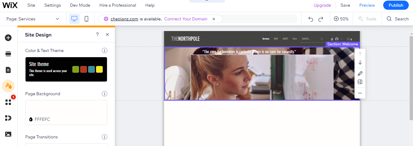Click ABOUT in the site navigation
Image resolution: width=413 pixels, height=146 pixels.
(x=285, y=39)
